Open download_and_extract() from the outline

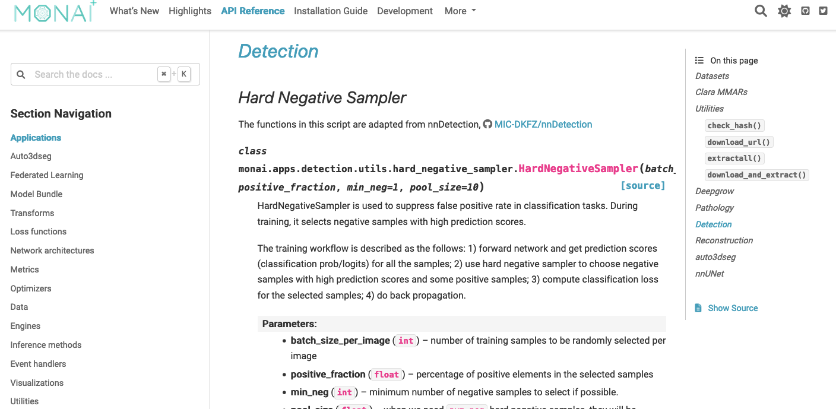pyautogui.click(x=756, y=175)
